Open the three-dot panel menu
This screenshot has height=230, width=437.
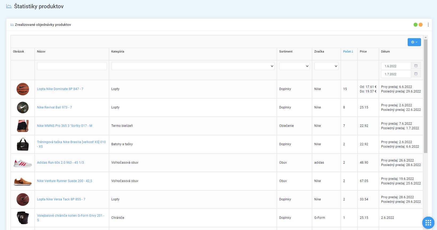428,25
